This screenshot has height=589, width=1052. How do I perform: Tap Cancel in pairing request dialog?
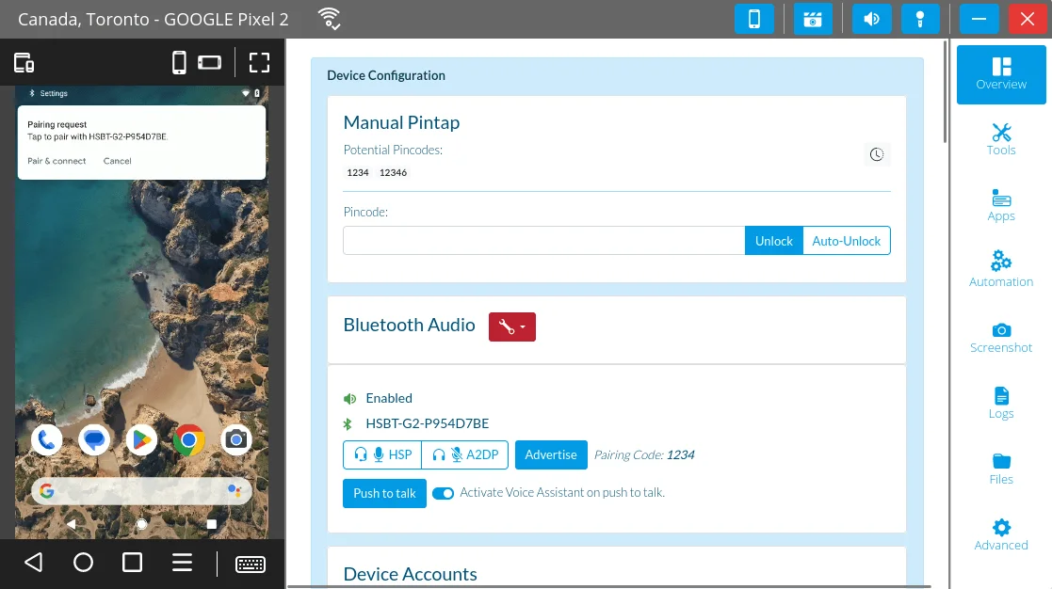(x=118, y=161)
